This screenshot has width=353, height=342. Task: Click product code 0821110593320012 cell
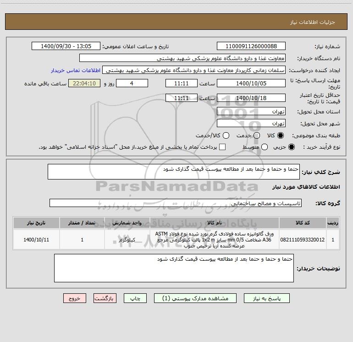(303, 240)
